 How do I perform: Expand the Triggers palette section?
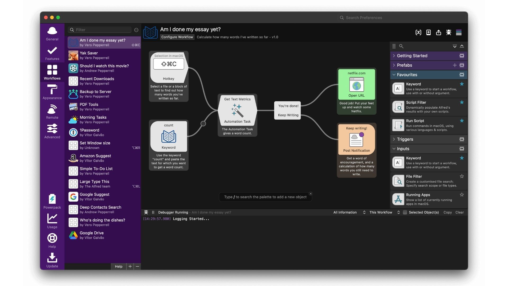pos(394,139)
